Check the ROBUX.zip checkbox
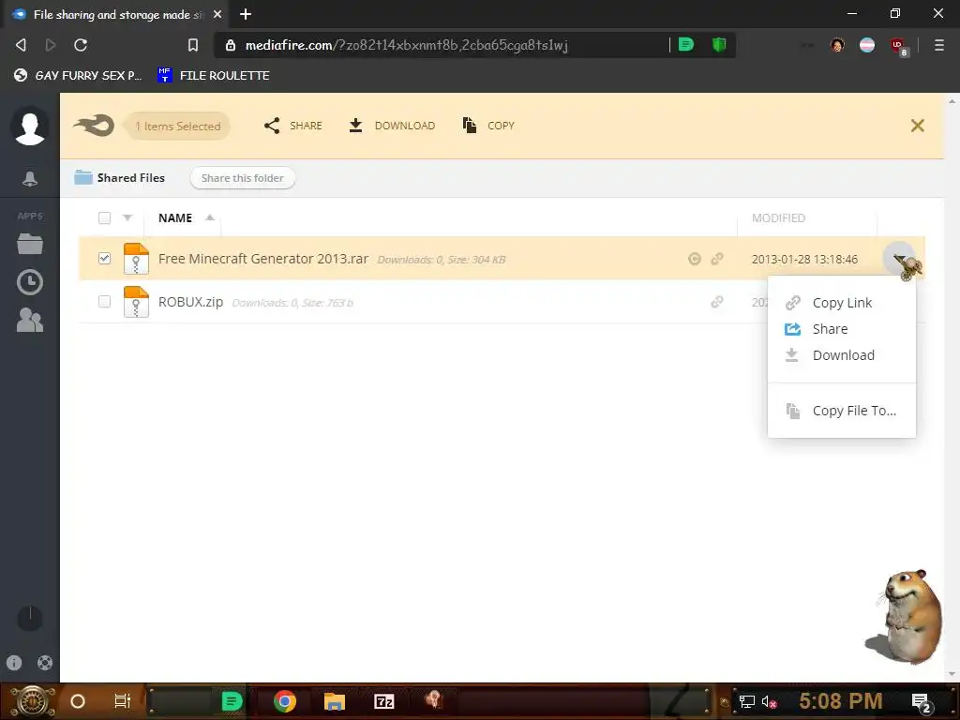This screenshot has height=720, width=960. 105,301
